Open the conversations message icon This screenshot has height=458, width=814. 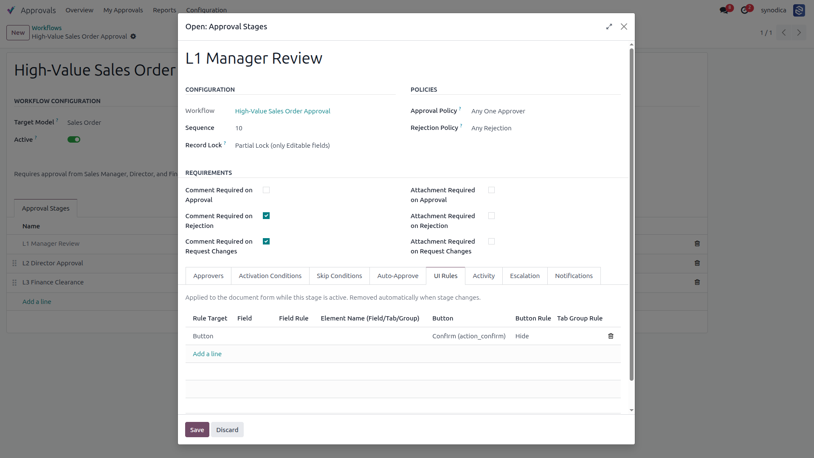pos(724,10)
